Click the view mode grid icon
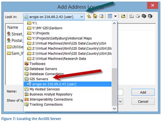This screenshot has width=161, height=123. (x=110, y=17)
